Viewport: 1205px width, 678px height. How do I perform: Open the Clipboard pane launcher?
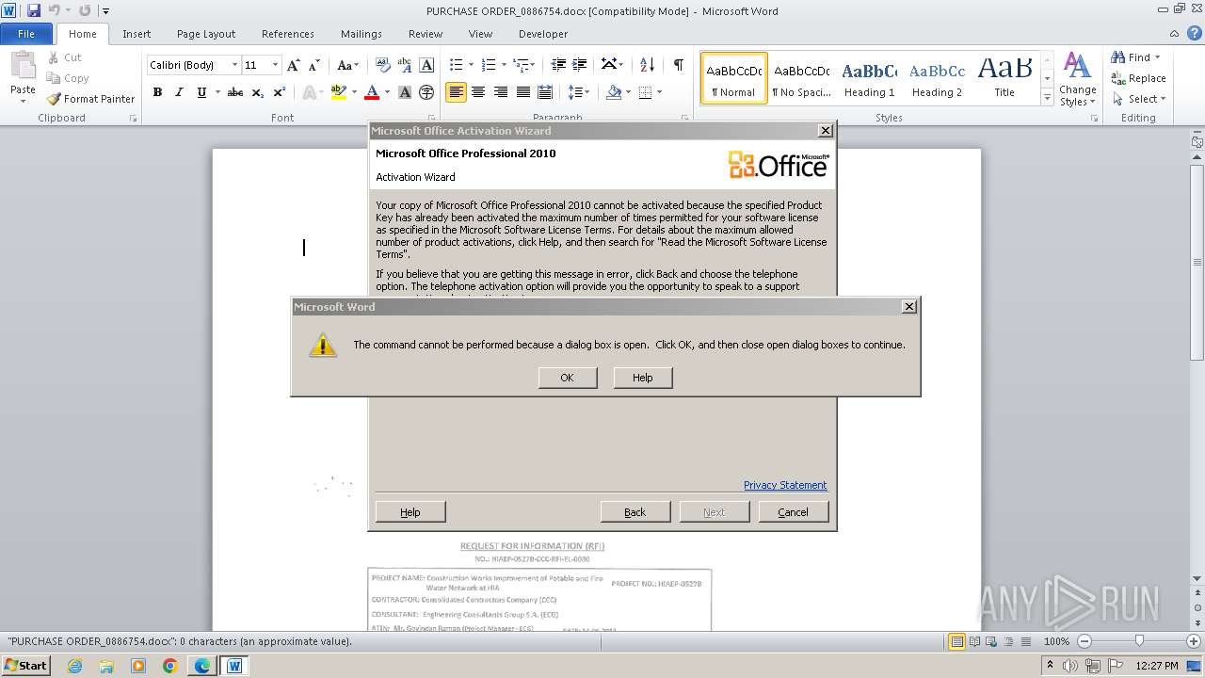(133, 119)
